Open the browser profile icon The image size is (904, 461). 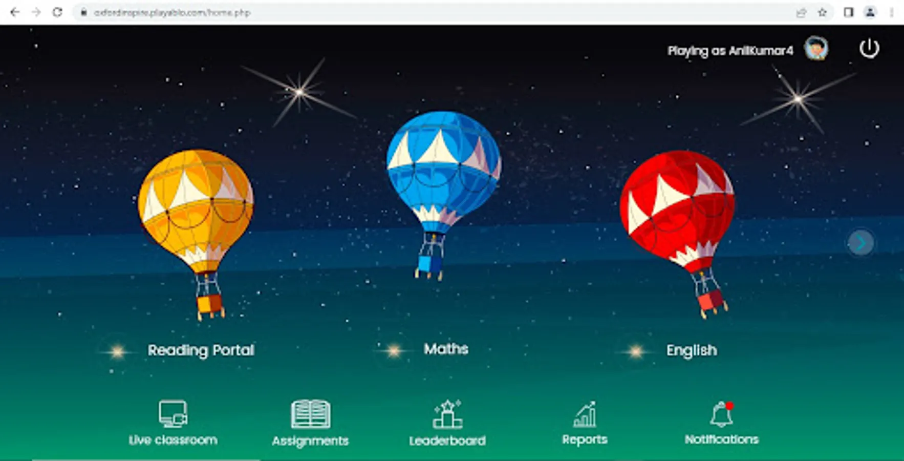coord(870,12)
